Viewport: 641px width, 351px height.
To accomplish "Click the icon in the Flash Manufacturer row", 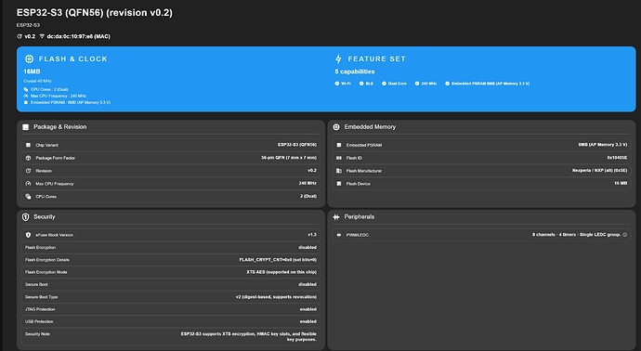I will pyautogui.click(x=339, y=171).
